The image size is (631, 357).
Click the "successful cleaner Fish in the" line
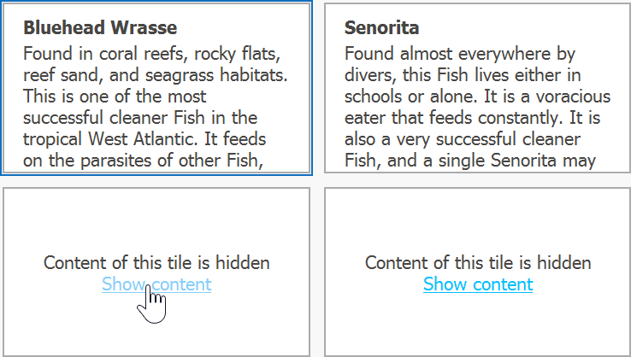click(x=140, y=117)
